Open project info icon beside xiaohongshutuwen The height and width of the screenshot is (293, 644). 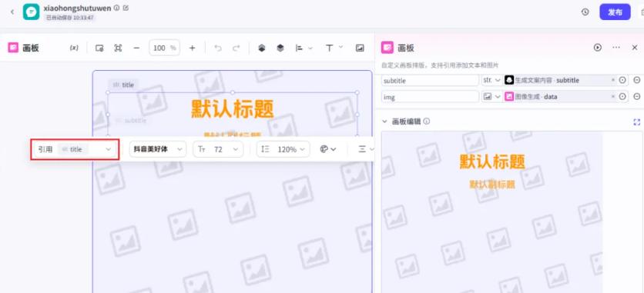pyautogui.click(x=116, y=8)
